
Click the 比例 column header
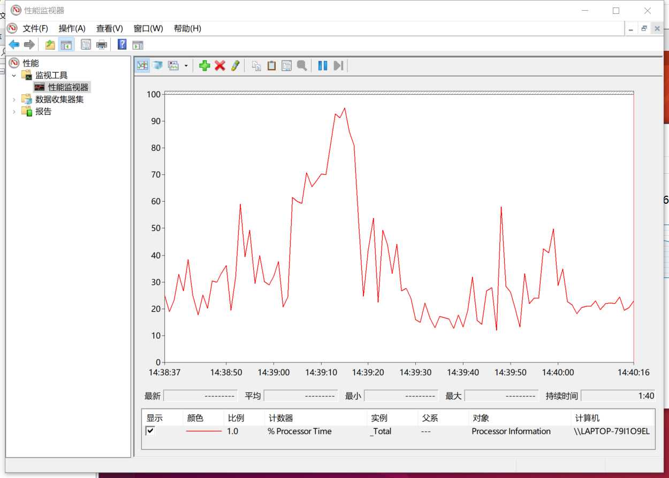244,418
